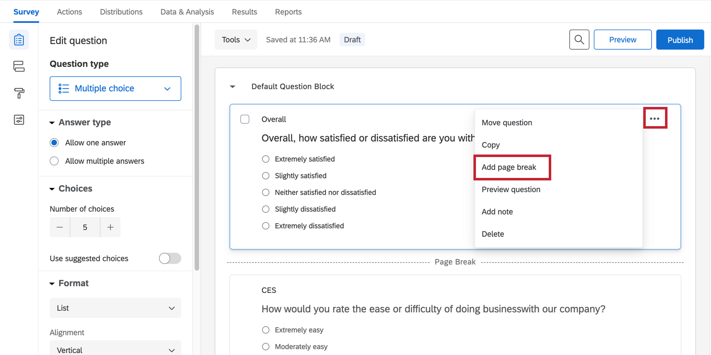Open the List format dropdown
This screenshot has width=711, height=355.
115,308
